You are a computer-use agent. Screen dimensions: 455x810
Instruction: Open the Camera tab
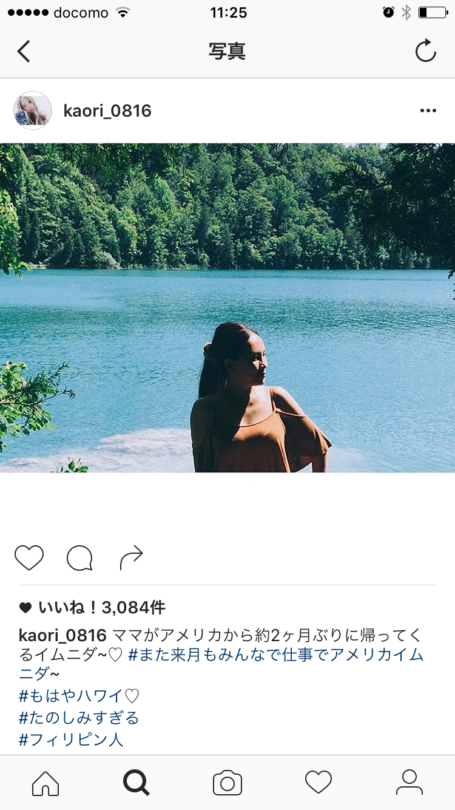tap(227, 783)
